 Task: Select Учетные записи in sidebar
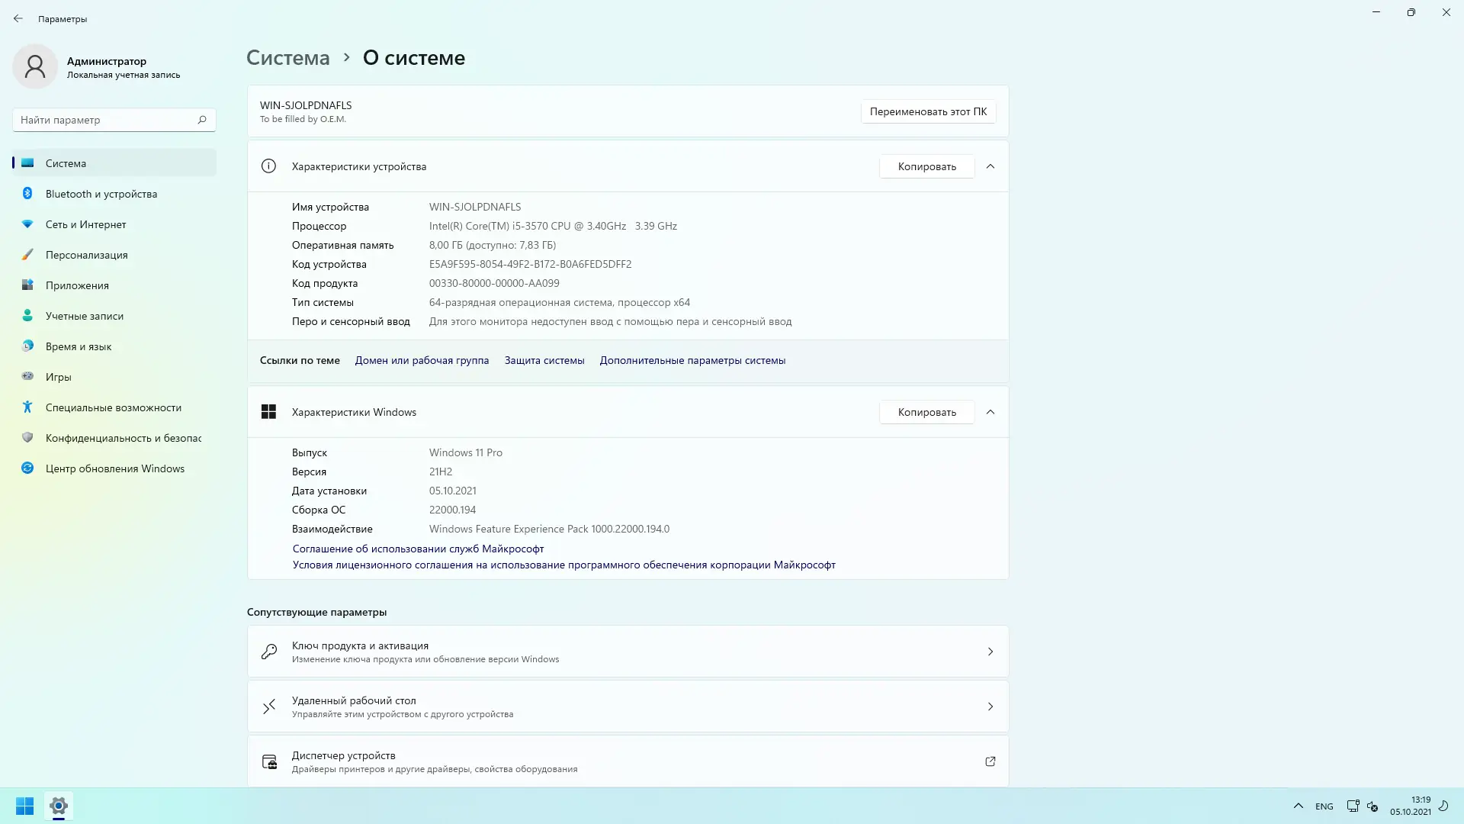(x=84, y=316)
